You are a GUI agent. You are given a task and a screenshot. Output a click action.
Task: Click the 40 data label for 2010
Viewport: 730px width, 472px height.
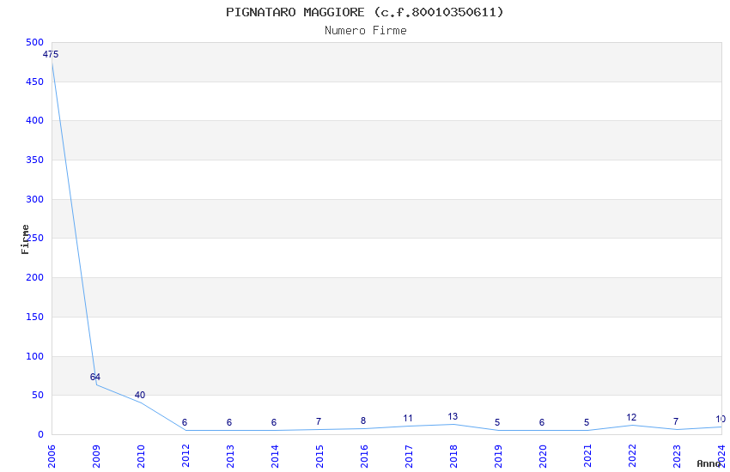(140, 395)
